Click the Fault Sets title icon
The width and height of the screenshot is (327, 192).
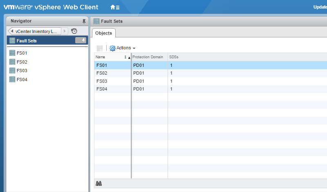tap(96, 21)
